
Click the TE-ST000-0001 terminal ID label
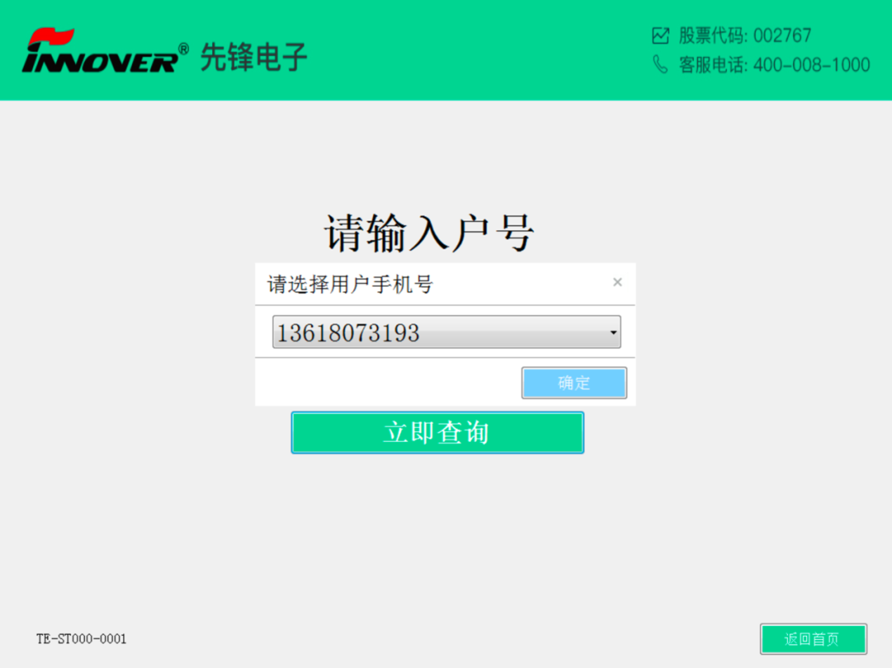point(81,639)
